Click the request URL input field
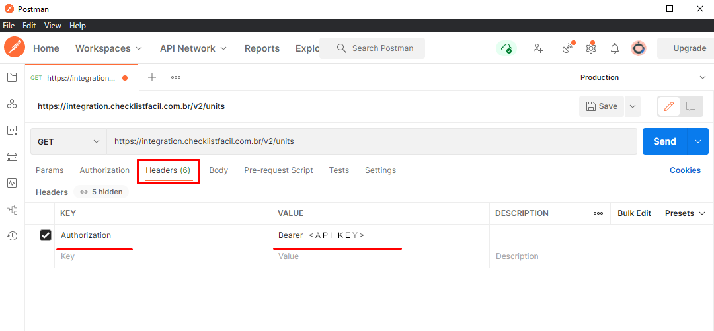The width and height of the screenshot is (714, 331). [x=372, y=141]
